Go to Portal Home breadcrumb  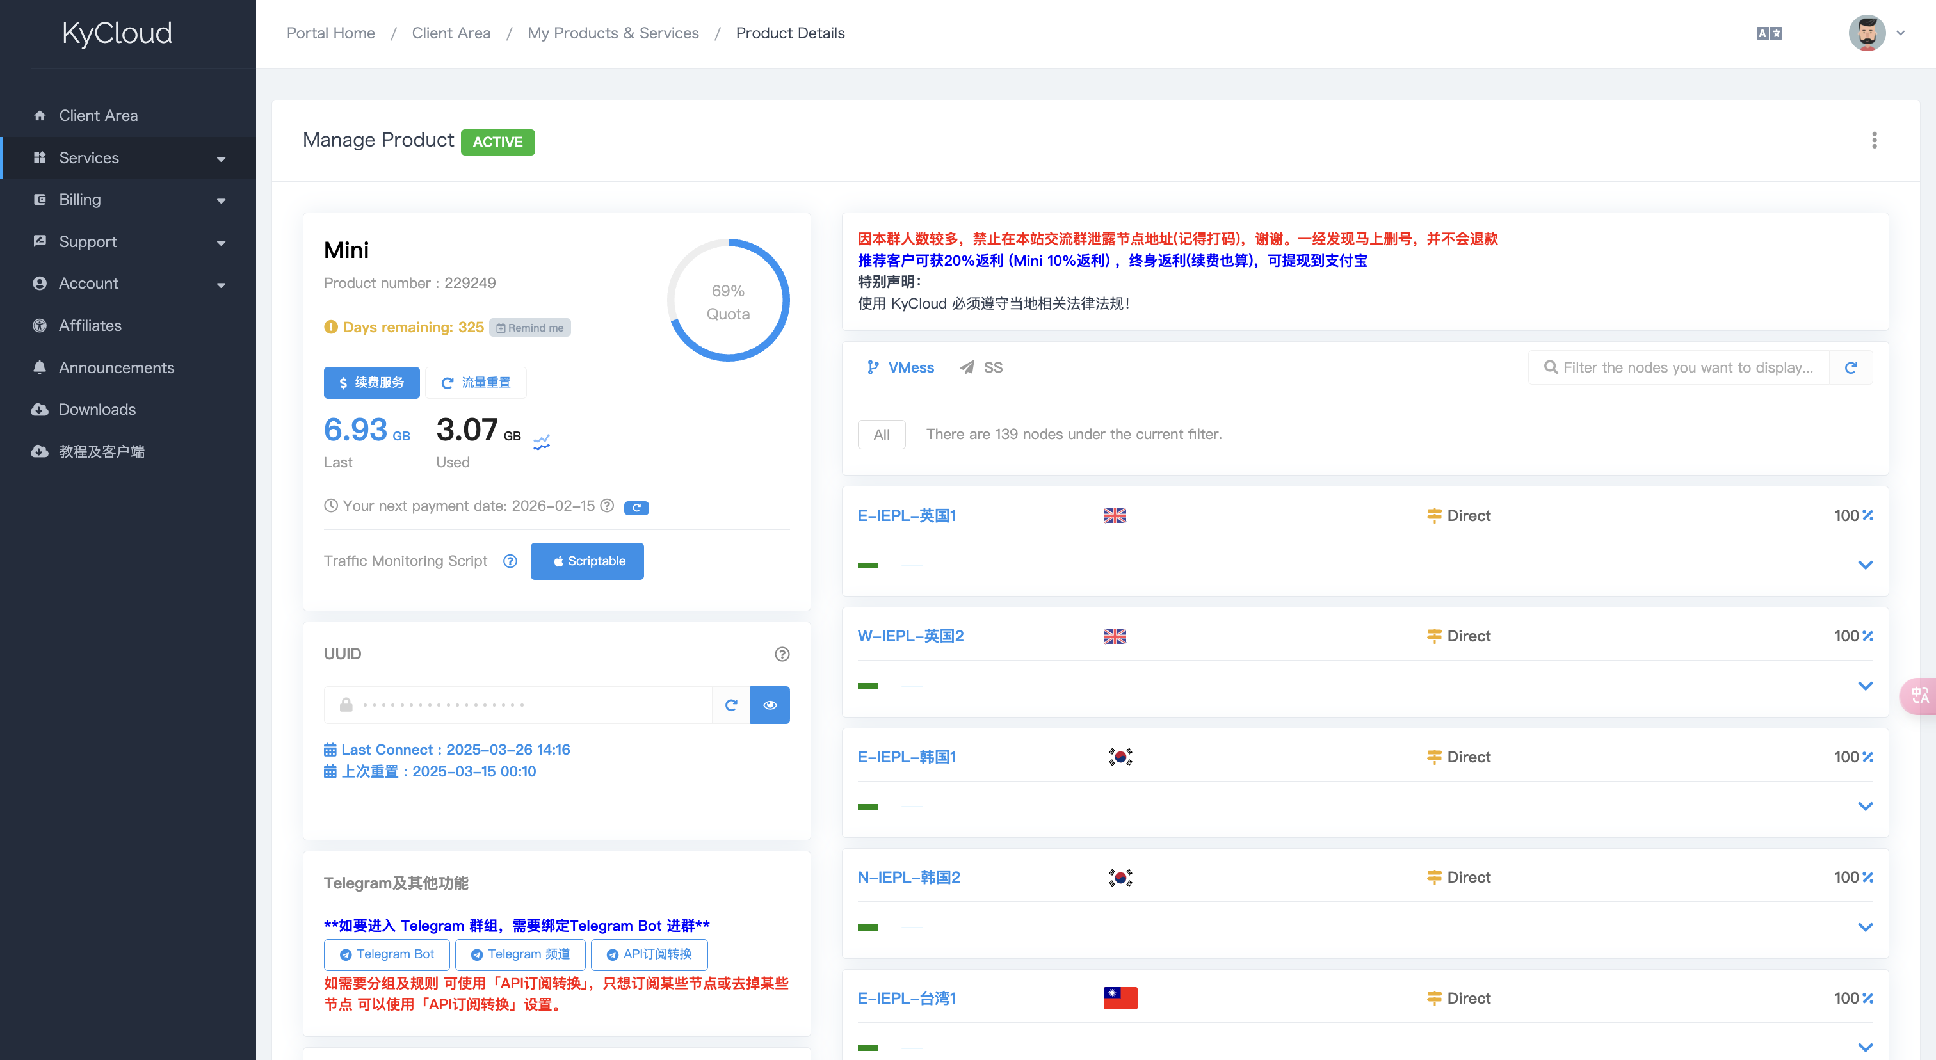[331, 33]
